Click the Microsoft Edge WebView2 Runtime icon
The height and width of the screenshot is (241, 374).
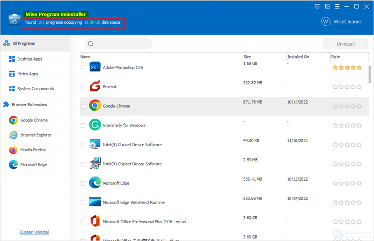[x=95, y=202]
